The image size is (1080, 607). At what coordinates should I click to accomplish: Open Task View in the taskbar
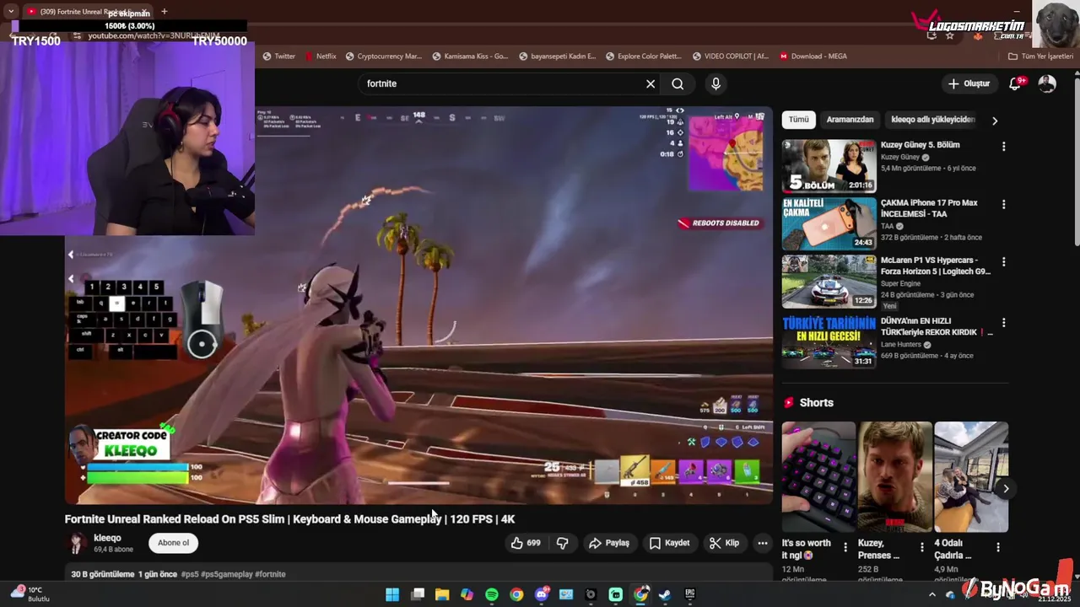[418, 594]
